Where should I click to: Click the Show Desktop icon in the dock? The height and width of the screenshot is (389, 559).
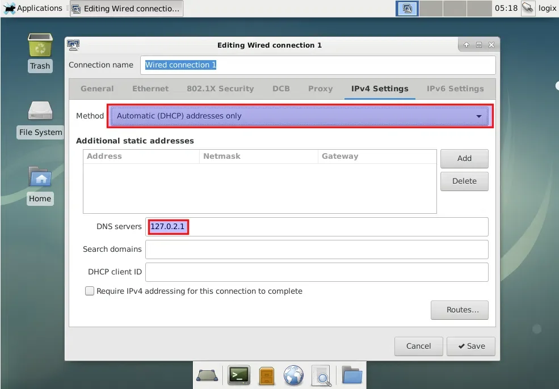(x=207, y=375)
